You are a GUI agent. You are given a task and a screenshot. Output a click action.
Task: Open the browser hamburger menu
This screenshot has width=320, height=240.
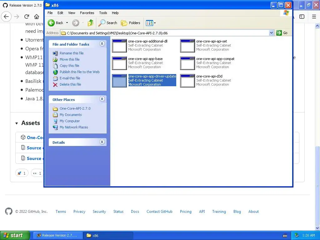click(x=314, y=17)
